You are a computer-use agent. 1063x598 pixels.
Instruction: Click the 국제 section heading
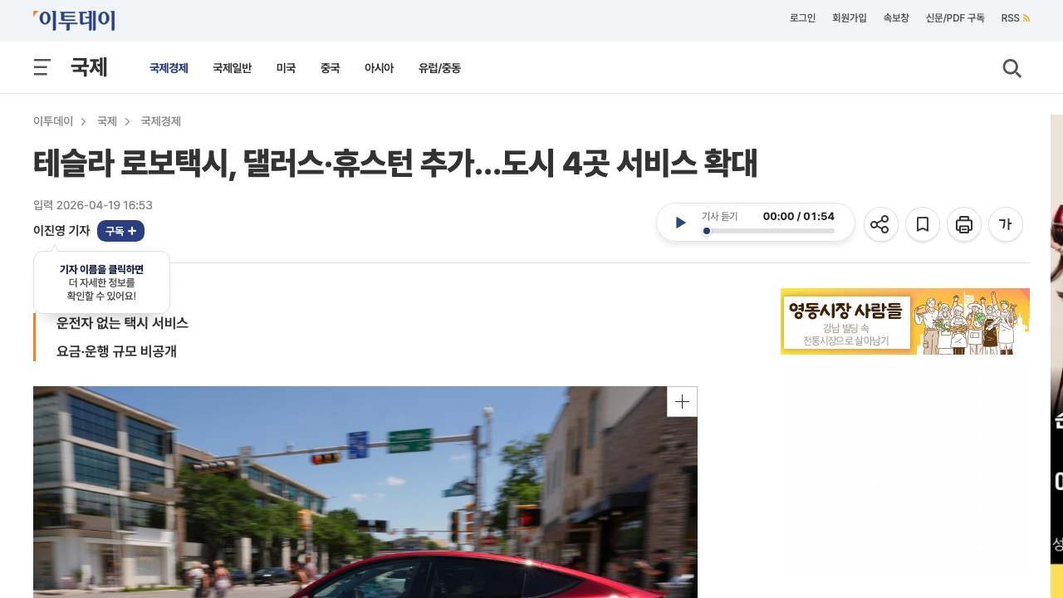[89, 67]
